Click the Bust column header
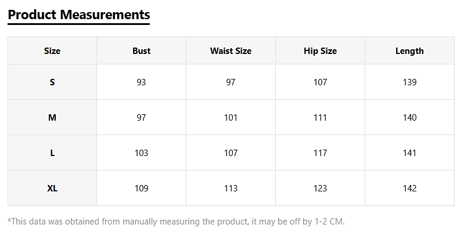The width and height of the screenshot is (457, 232). tap(141, 51)
